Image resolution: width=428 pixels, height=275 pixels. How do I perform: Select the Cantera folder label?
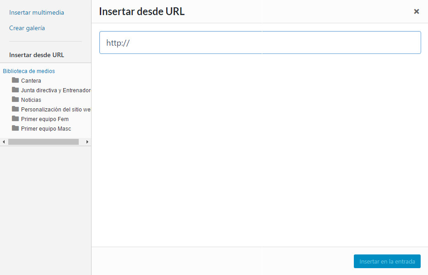31,81
